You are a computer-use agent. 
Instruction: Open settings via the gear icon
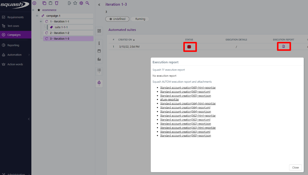click(x=81, y=3)
